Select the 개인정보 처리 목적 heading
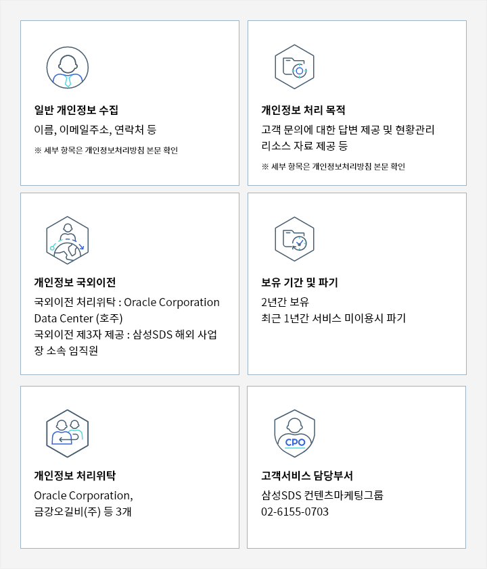Viewport: 487px width, 569px height. tap(303, 110)
